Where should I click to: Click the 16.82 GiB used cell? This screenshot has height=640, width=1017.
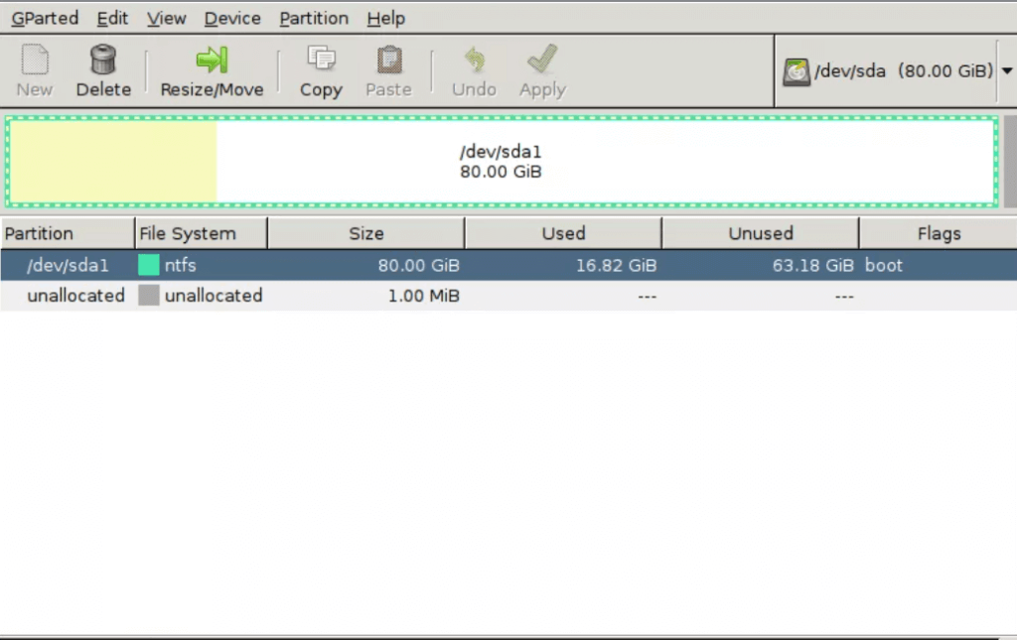(616, 265)
